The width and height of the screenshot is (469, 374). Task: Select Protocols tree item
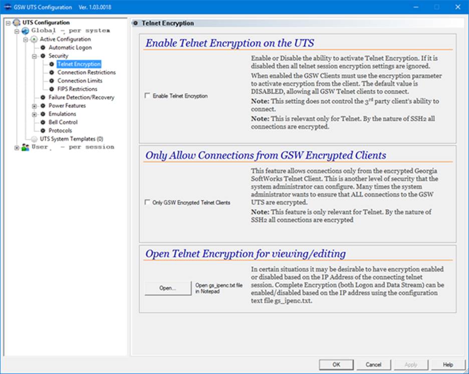click(60, 130)
